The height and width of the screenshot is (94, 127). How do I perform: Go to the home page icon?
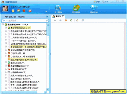tap(77, 20)
